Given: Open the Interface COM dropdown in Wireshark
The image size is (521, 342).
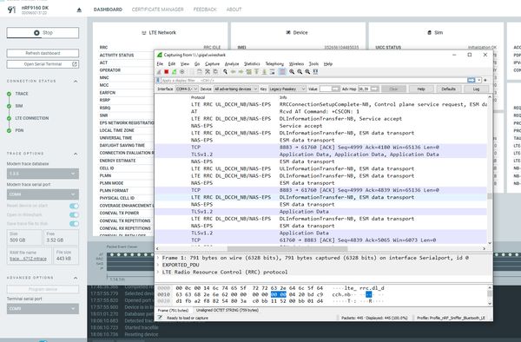Looking at the screenshot, I should tap(187, 89).
